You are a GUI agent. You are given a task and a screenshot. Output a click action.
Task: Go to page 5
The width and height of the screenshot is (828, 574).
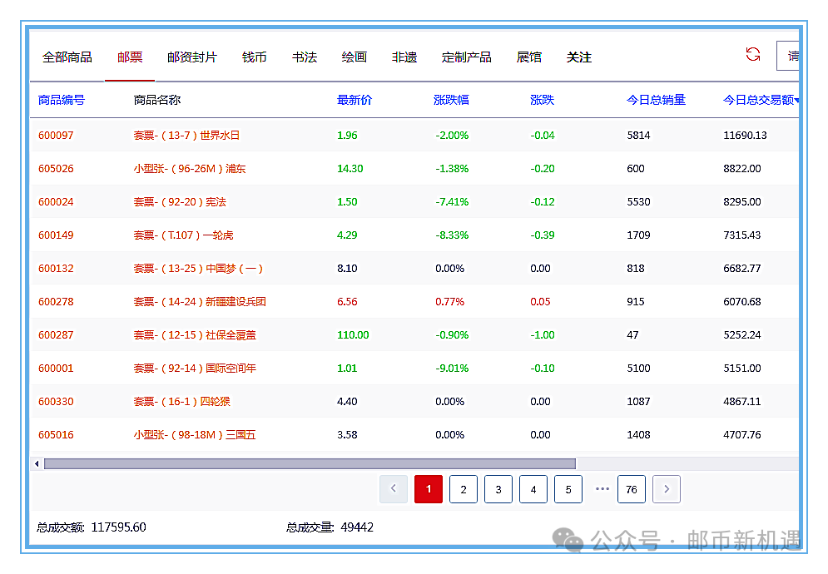(x=568, y=489)
